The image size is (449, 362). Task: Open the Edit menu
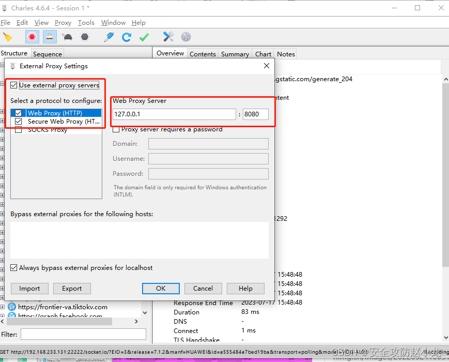22,23
